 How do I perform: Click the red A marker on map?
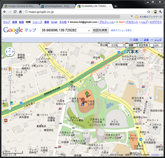83,101
